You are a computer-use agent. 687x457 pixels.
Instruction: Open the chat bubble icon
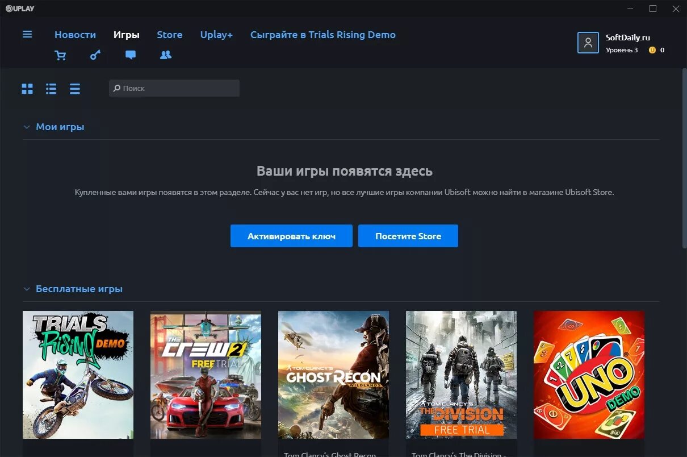131,55
